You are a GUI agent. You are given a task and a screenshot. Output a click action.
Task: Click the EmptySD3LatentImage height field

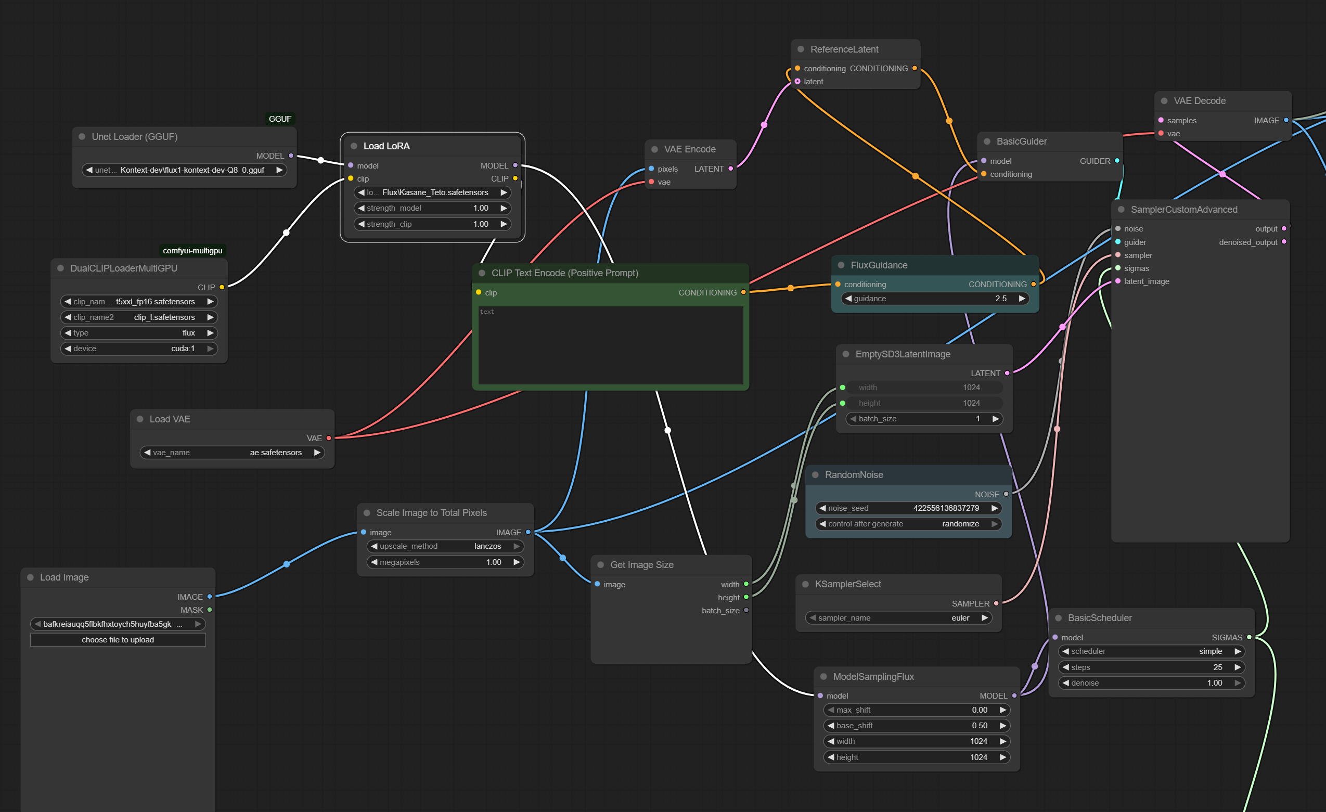click(x=924, y=403)
